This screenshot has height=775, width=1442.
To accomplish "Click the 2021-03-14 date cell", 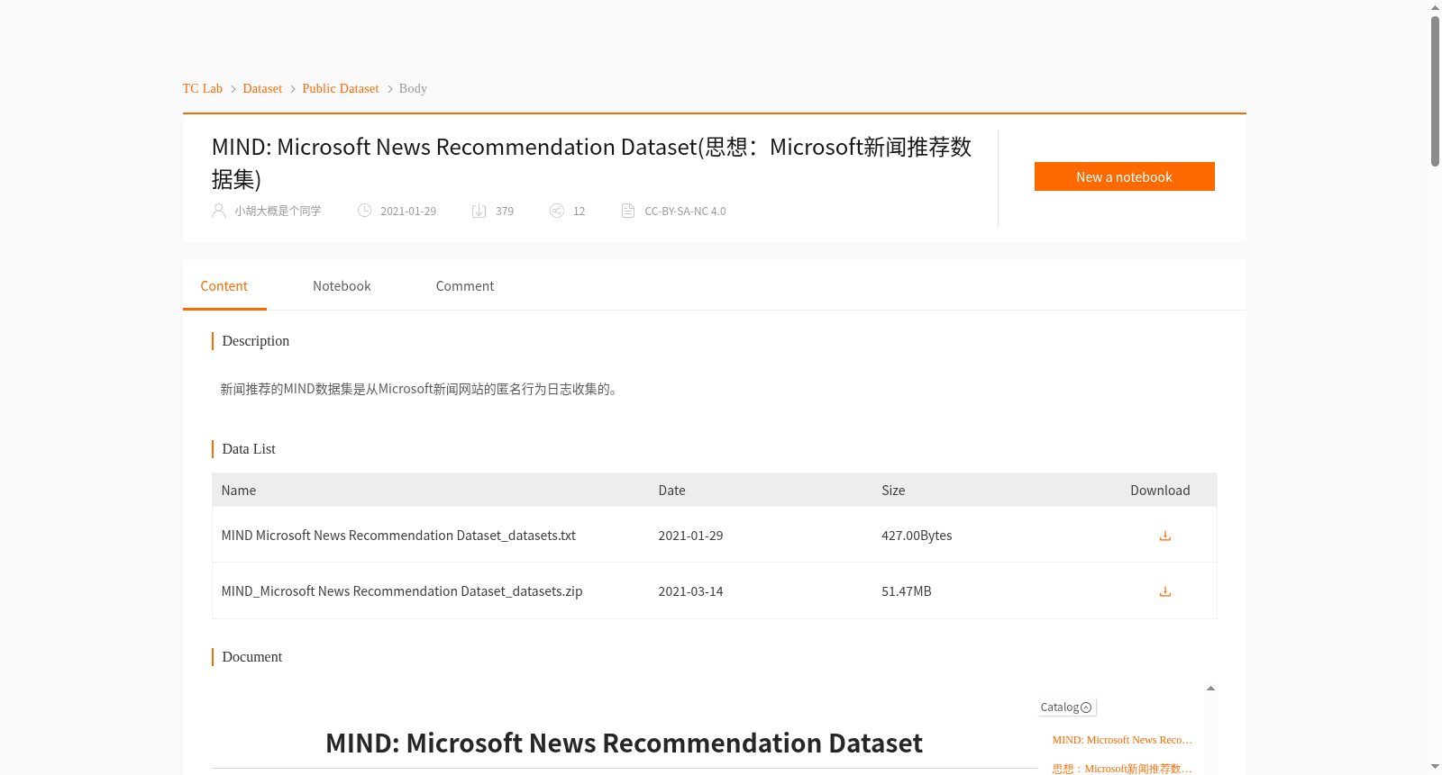I will [x=690, y=591].
